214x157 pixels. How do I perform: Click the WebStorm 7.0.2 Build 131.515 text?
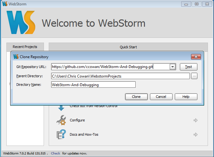pyautogui.click(x=25, y=153)
